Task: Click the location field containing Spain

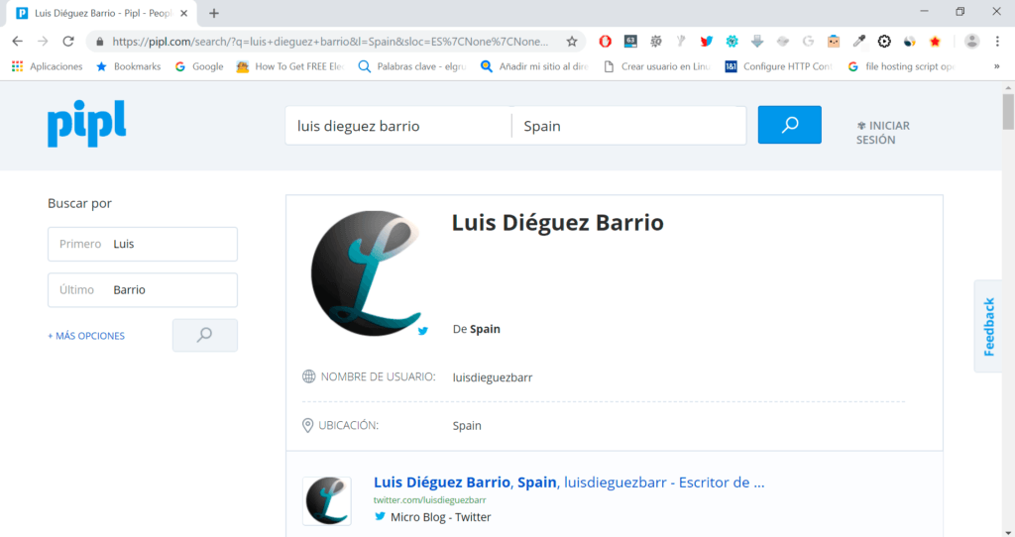Action: point(628,126)
